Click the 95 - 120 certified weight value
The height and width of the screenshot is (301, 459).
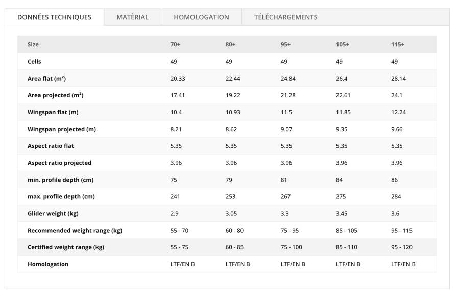402,247
